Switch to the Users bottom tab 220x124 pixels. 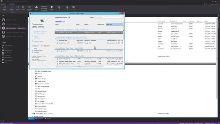(31, 119)
